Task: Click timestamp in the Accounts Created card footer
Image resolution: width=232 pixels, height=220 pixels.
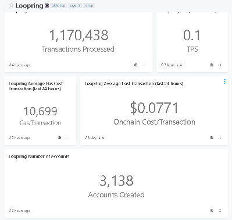Action: pyautogui.click(x=19, y=211)
